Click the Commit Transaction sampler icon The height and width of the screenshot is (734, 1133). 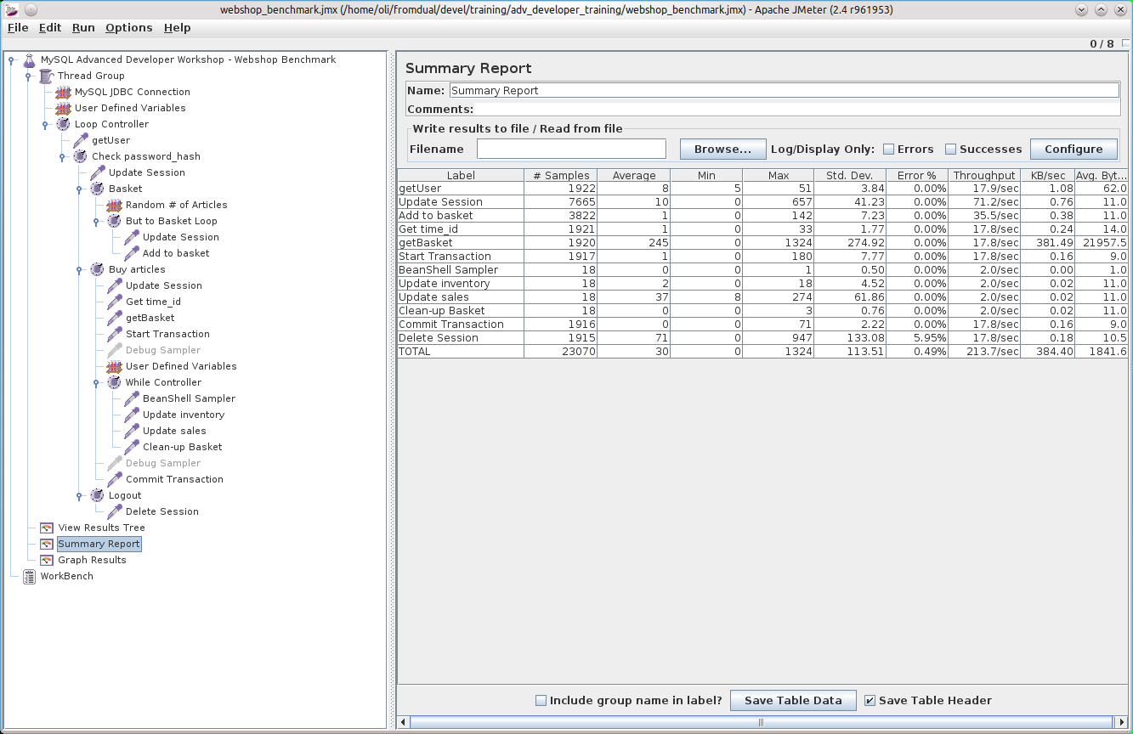[115, 479]
